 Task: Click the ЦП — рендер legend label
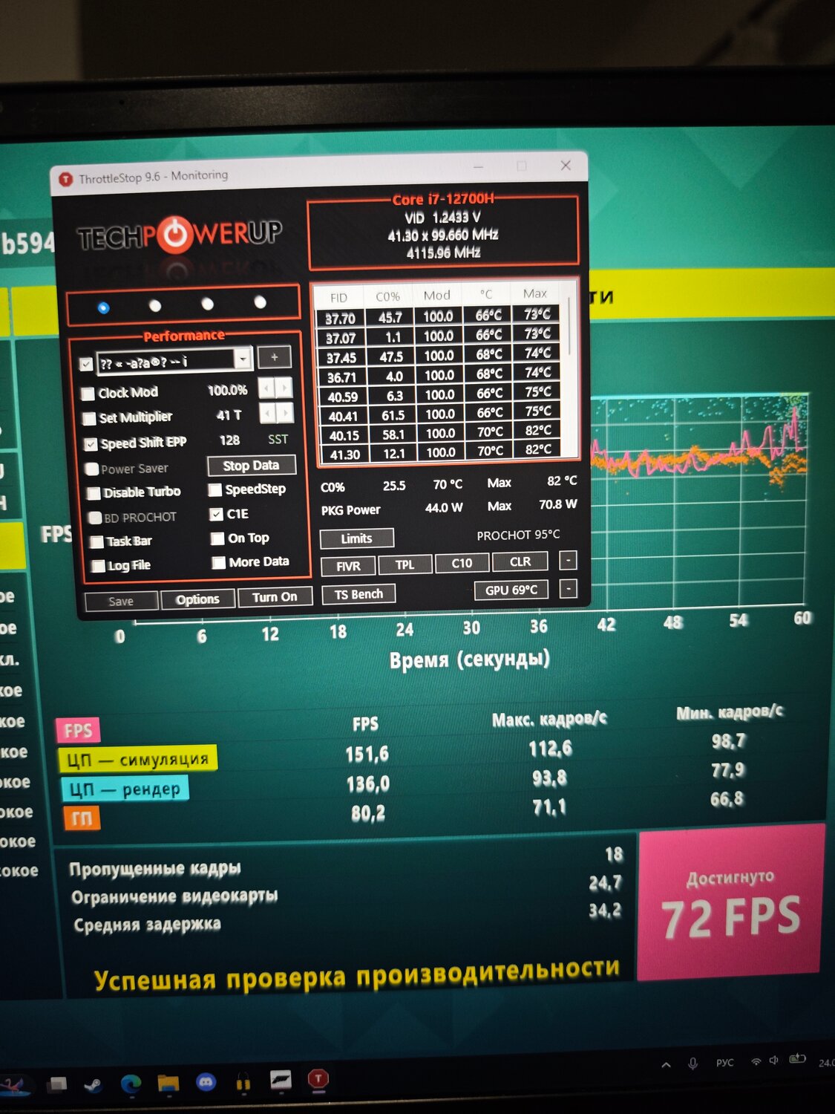pyautogui.click(x=124, y=789)
